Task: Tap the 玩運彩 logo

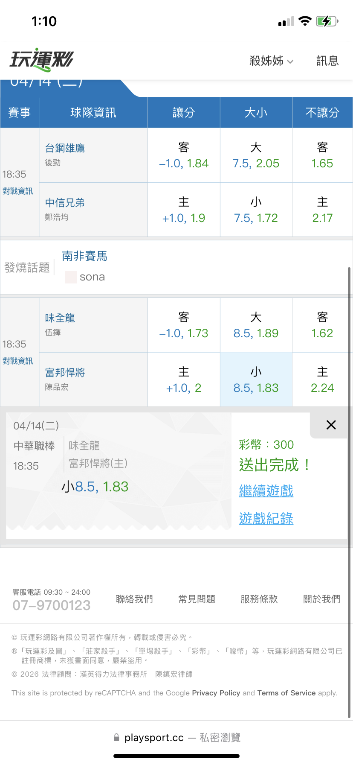Action: pyautogui.click(x=42, y=60)
